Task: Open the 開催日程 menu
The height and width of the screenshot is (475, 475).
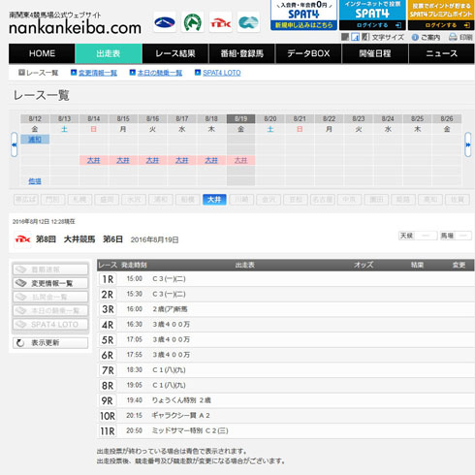Action: click(375, 53)
